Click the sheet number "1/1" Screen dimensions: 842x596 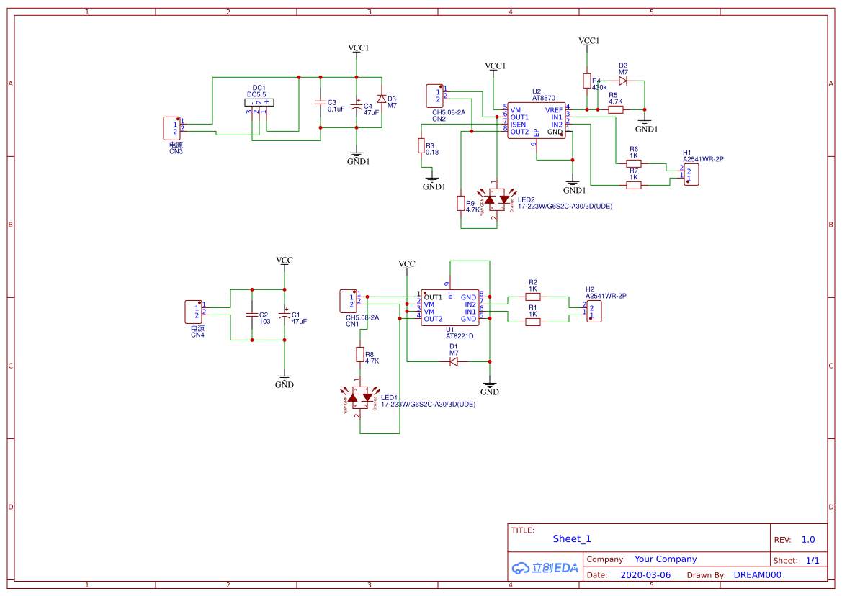click(x=812, y=561)
